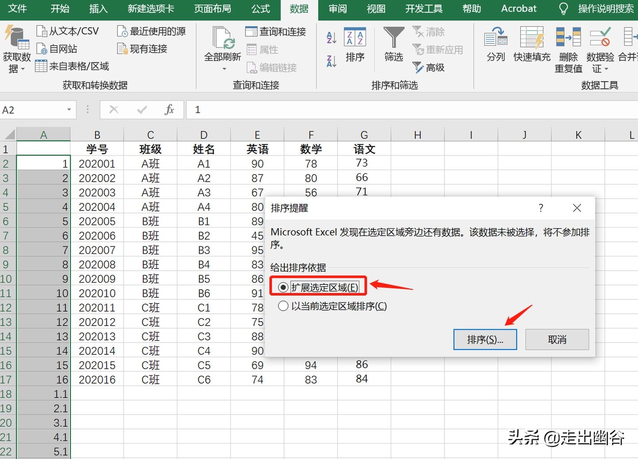The image size is (638, 459).
Task: Select column G header
Action: click(364, 135)
